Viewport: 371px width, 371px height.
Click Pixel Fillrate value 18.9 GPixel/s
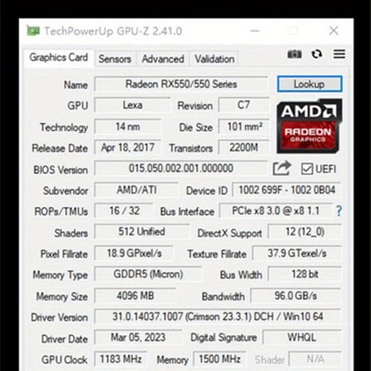coord(134,253)
